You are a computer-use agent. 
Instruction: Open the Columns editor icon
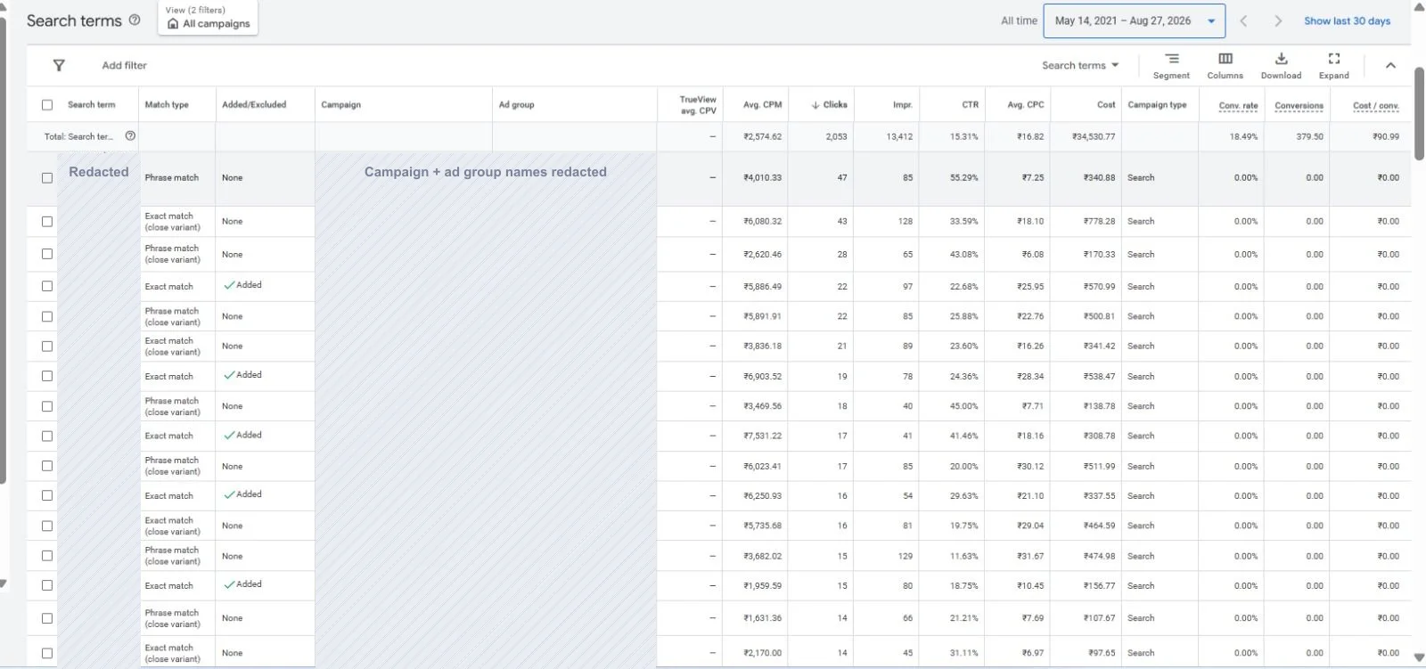[1225, 59]
